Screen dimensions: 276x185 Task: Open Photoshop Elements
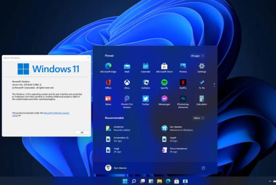(183, 102)
